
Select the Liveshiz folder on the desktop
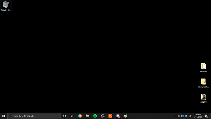tap(203, 68)
